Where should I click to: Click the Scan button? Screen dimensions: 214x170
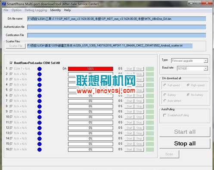169,154
